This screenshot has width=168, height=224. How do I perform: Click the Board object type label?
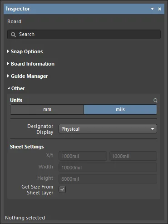(x=15, y=21)
